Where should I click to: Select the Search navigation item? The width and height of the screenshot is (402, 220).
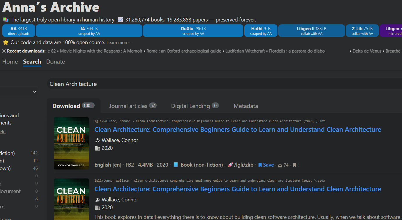32,62
